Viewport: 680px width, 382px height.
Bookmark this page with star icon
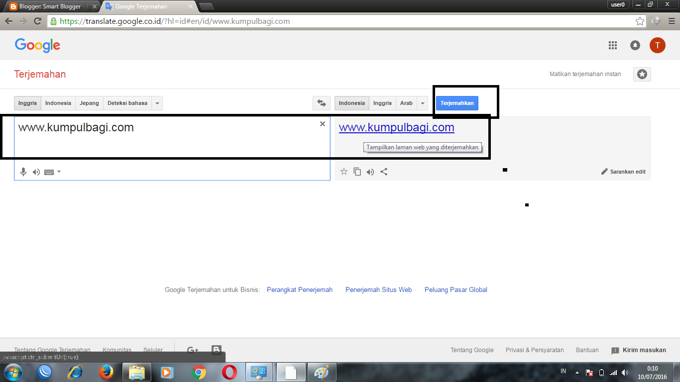640,21
